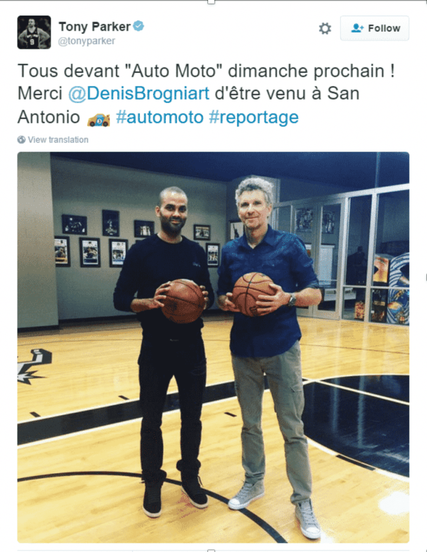Click the right edge selection handle
The image size is (427, 552).
426,278
